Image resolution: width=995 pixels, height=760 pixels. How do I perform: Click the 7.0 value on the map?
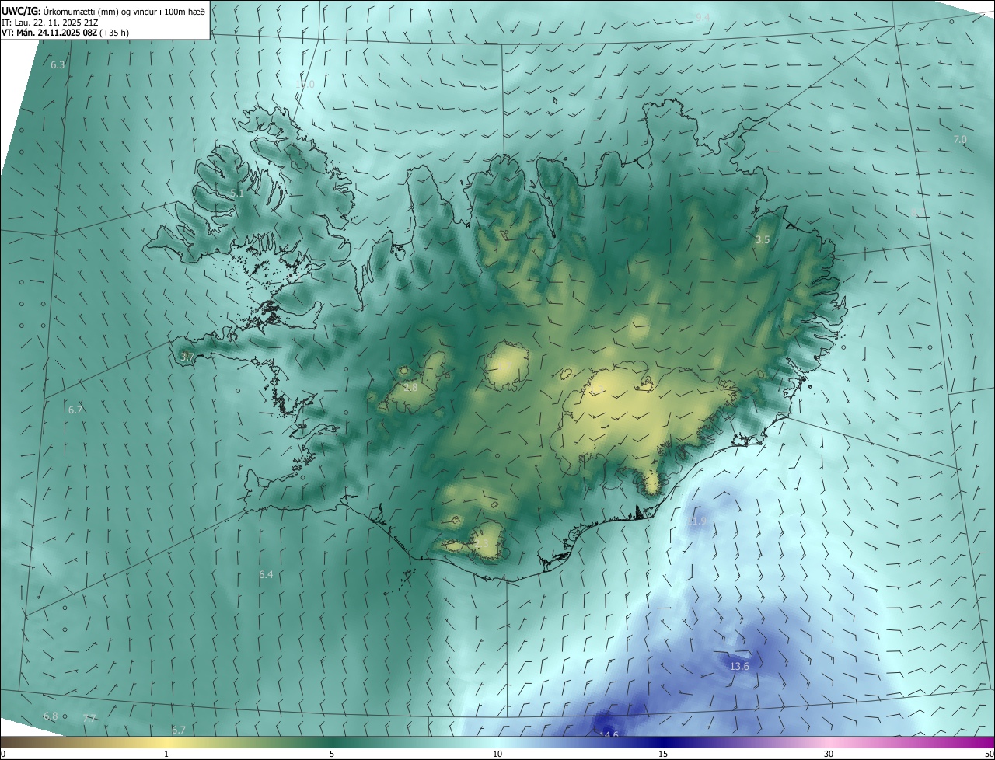960,140
